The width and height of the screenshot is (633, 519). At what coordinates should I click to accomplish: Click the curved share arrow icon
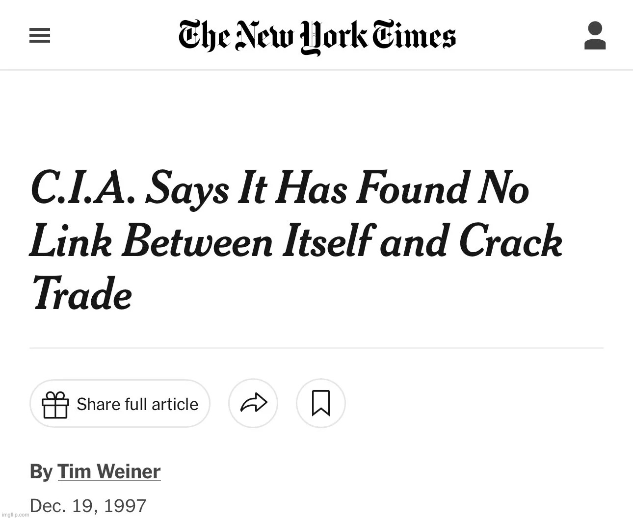(253, 403)
